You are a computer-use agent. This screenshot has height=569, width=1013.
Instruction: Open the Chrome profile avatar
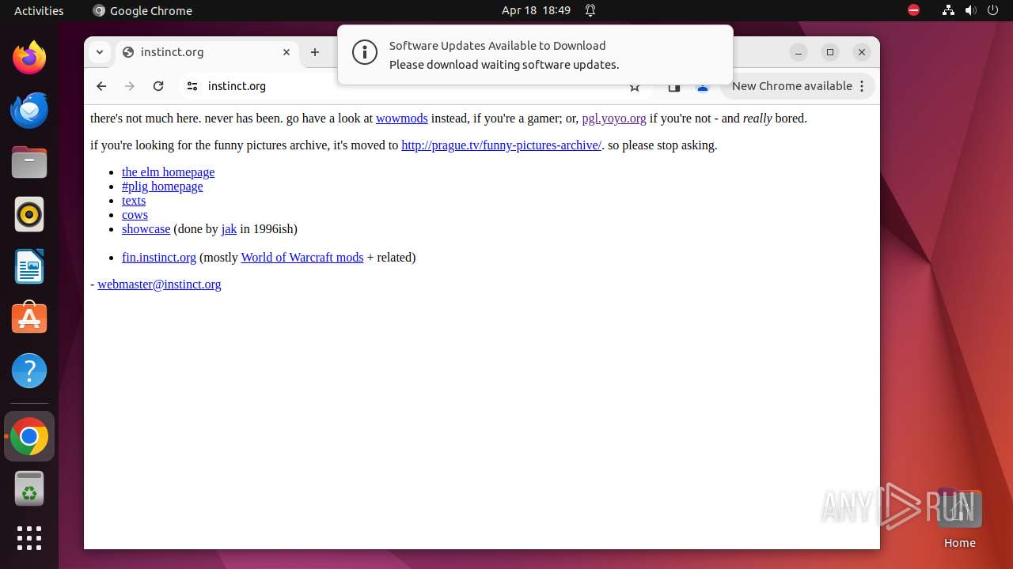[x=703, y=87]
